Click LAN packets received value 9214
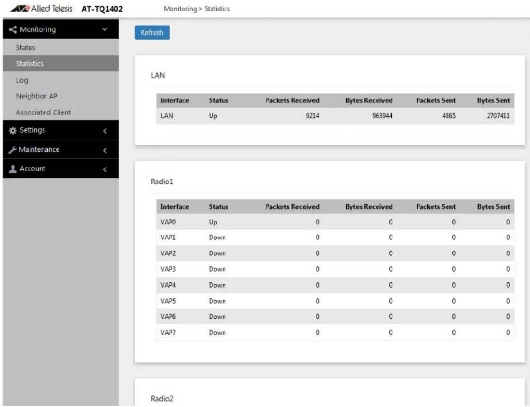The width and height of the screenshot is (530, 407). click(312, 116)
